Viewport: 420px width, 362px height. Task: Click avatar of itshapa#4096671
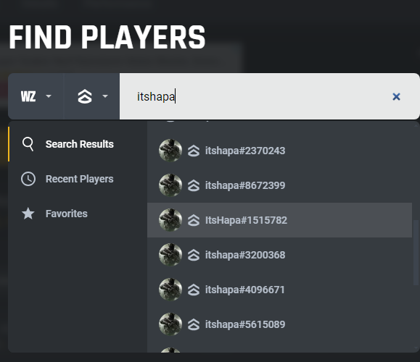click(170, 290)
